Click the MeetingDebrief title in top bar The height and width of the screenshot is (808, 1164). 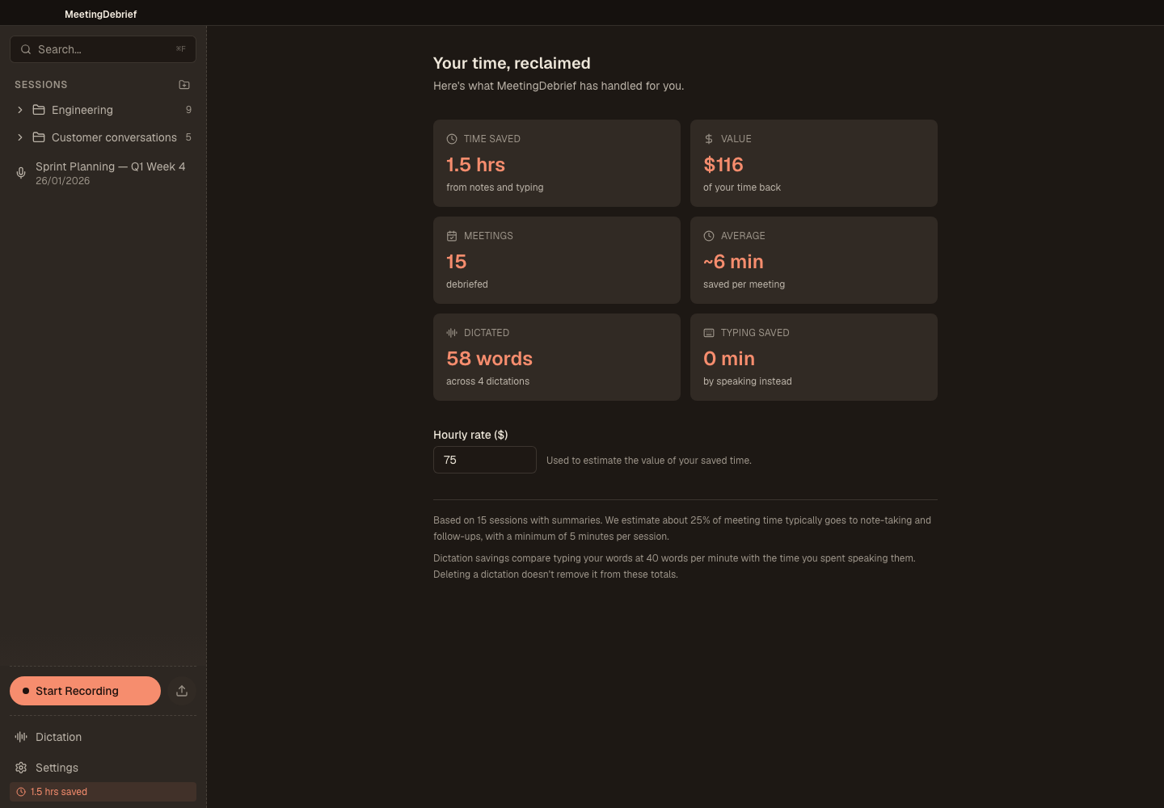pos(101,15)
